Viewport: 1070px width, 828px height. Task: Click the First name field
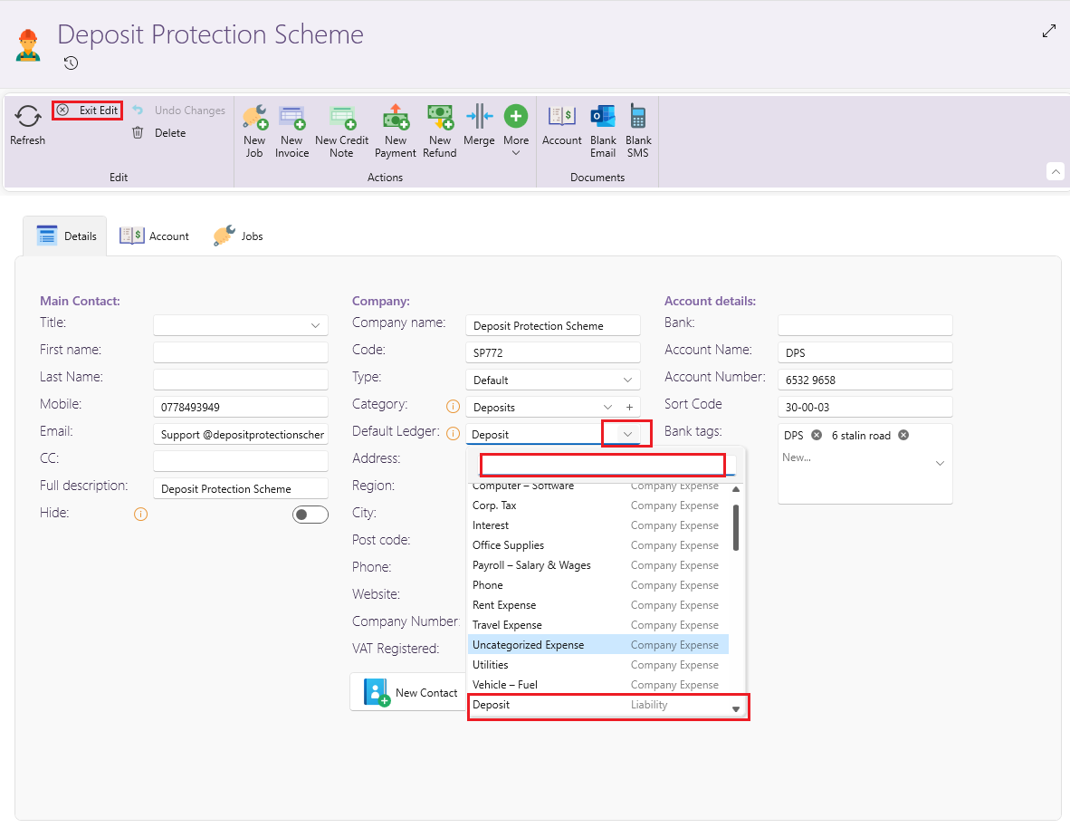point(241,352)
